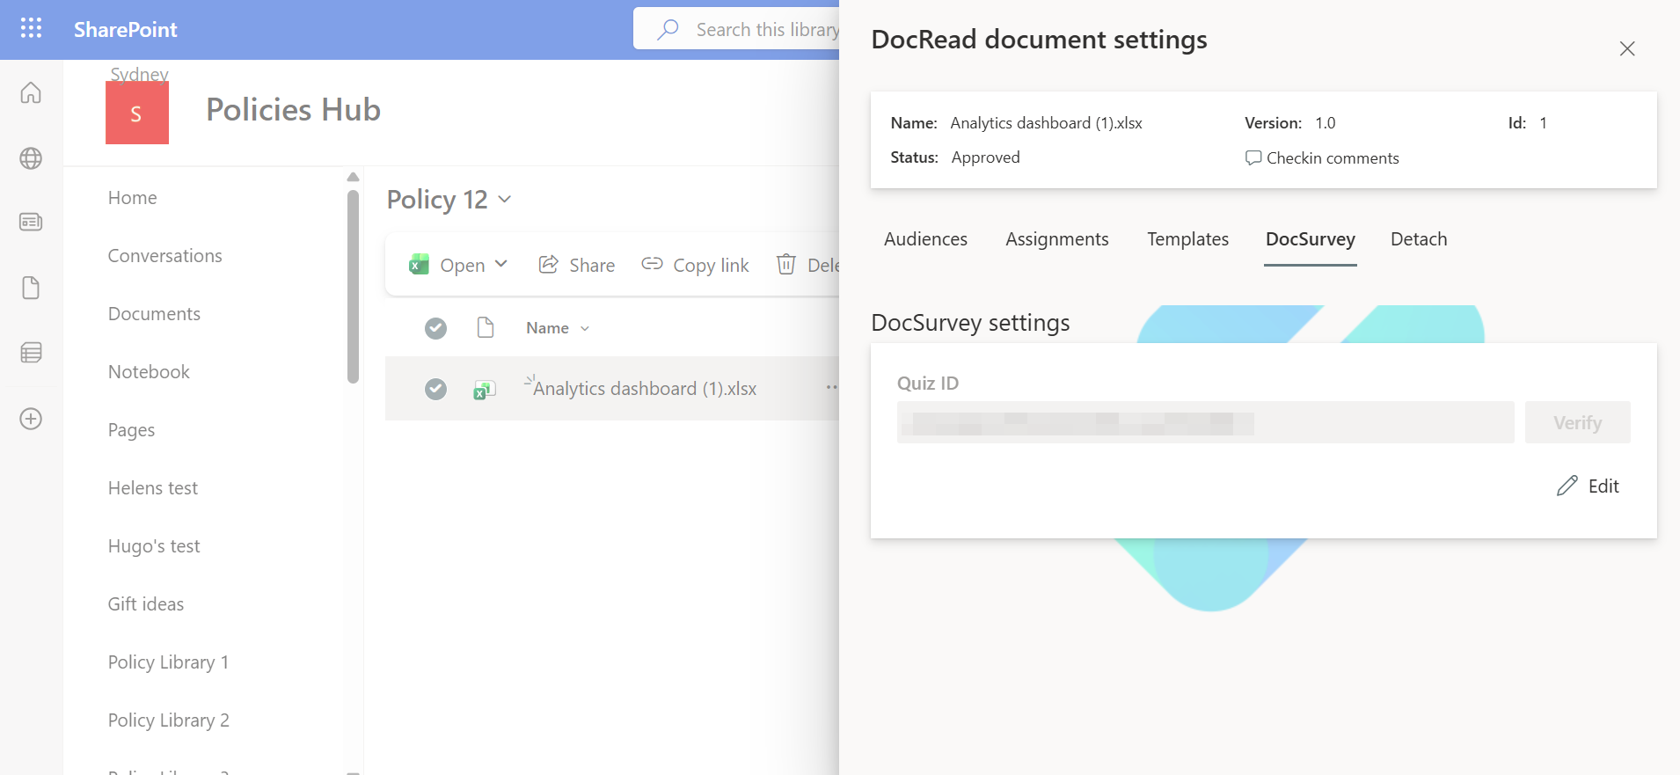Screen dimensions: 1680x775
Task: Open the Name column sort dropdown
Action: (x=585, y=328)
